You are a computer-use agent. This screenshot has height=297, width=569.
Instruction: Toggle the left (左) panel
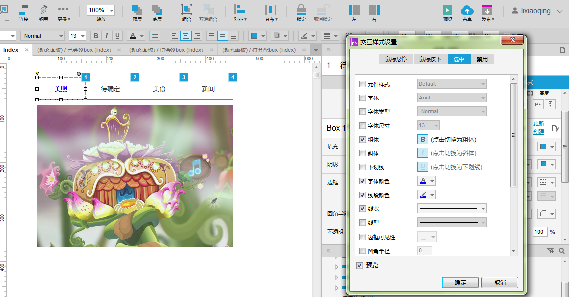354,13
